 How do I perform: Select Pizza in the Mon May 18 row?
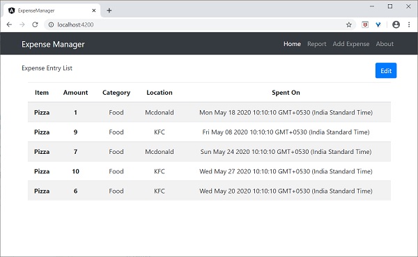tap(42, 113)
